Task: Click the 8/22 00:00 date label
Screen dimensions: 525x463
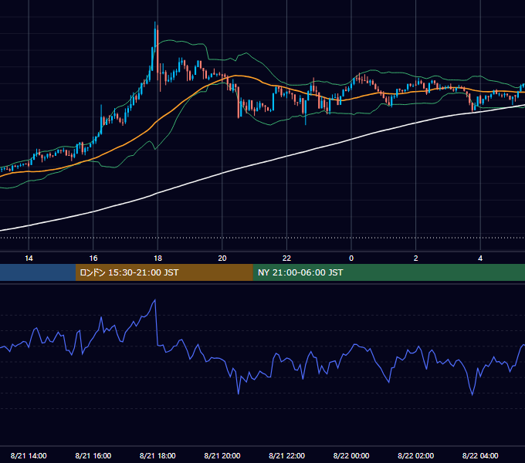Action: [351, 455]
